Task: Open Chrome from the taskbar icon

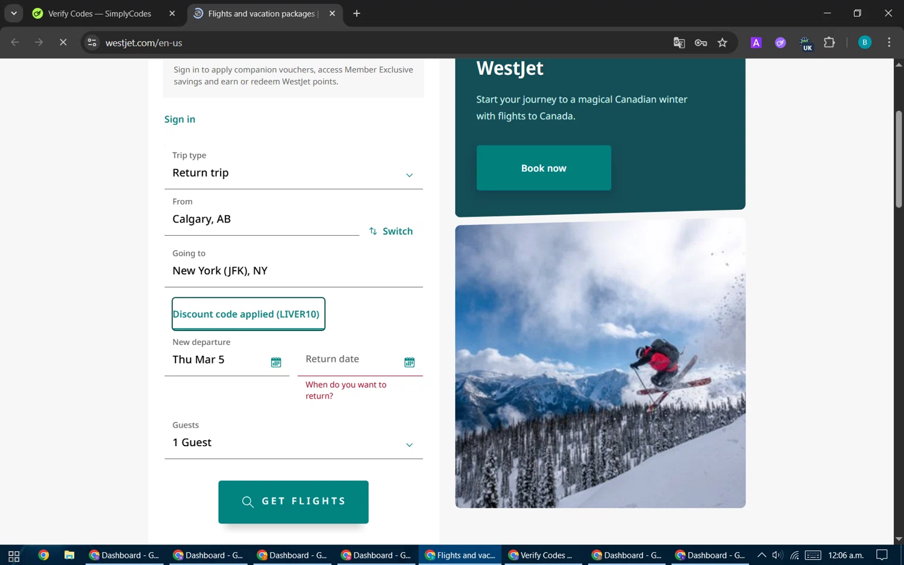Action: coord(43,555)
